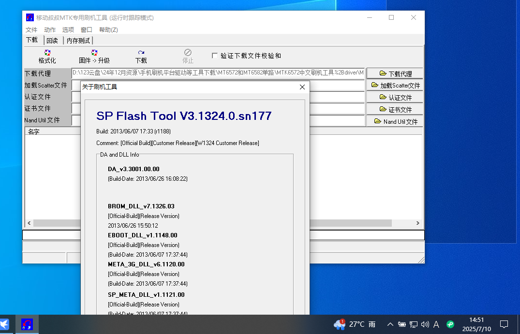Click the 下载代理 folder button

pyautogui.click(x=395, y=73)
